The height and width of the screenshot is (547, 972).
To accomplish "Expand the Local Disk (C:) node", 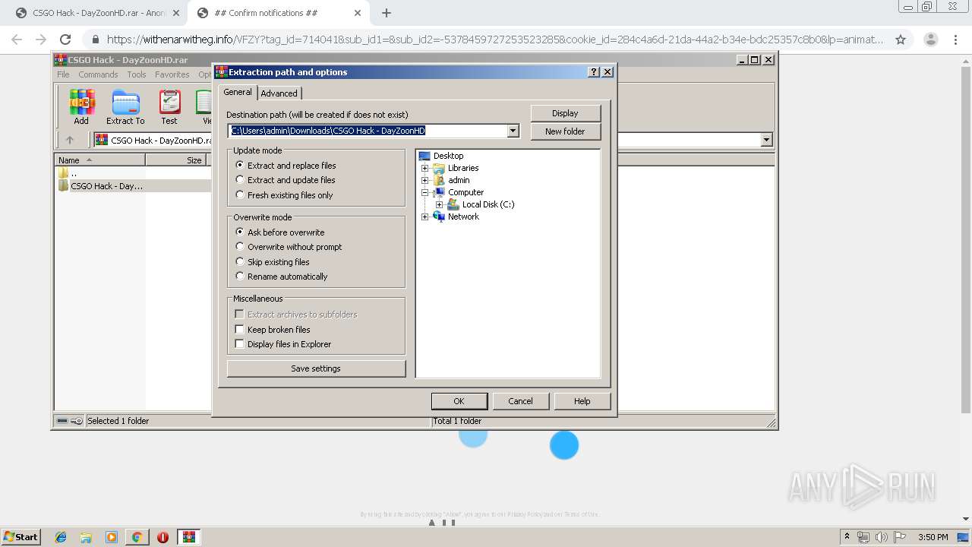I will [440, 204].
